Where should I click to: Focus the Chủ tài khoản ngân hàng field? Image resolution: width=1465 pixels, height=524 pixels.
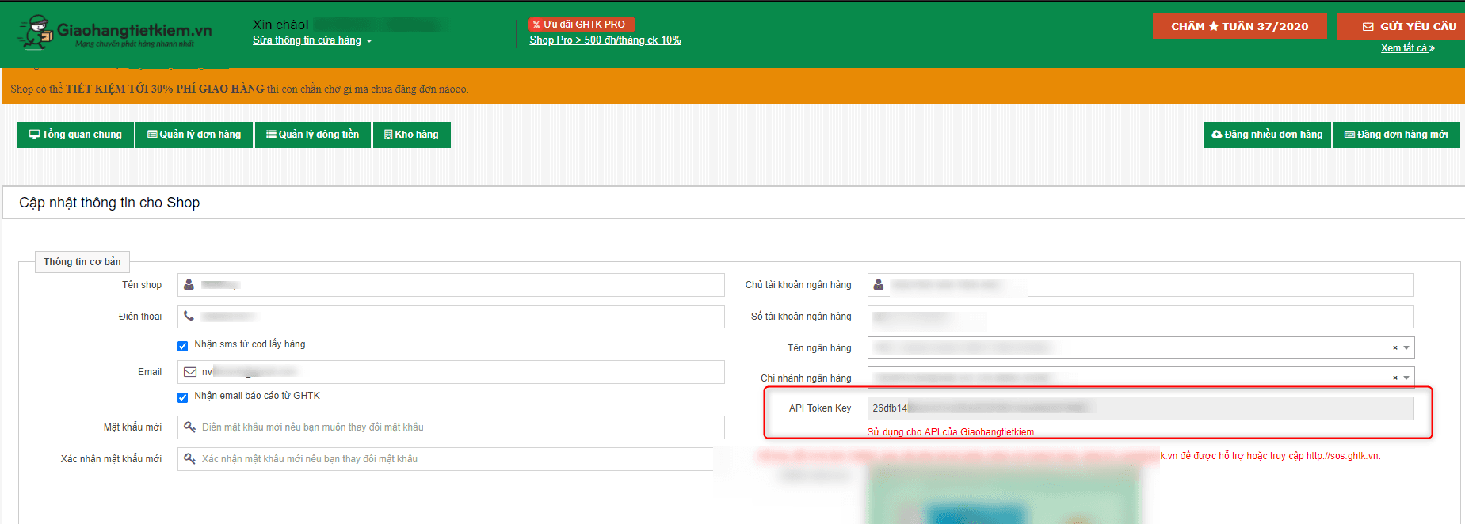pos(1141,285)
